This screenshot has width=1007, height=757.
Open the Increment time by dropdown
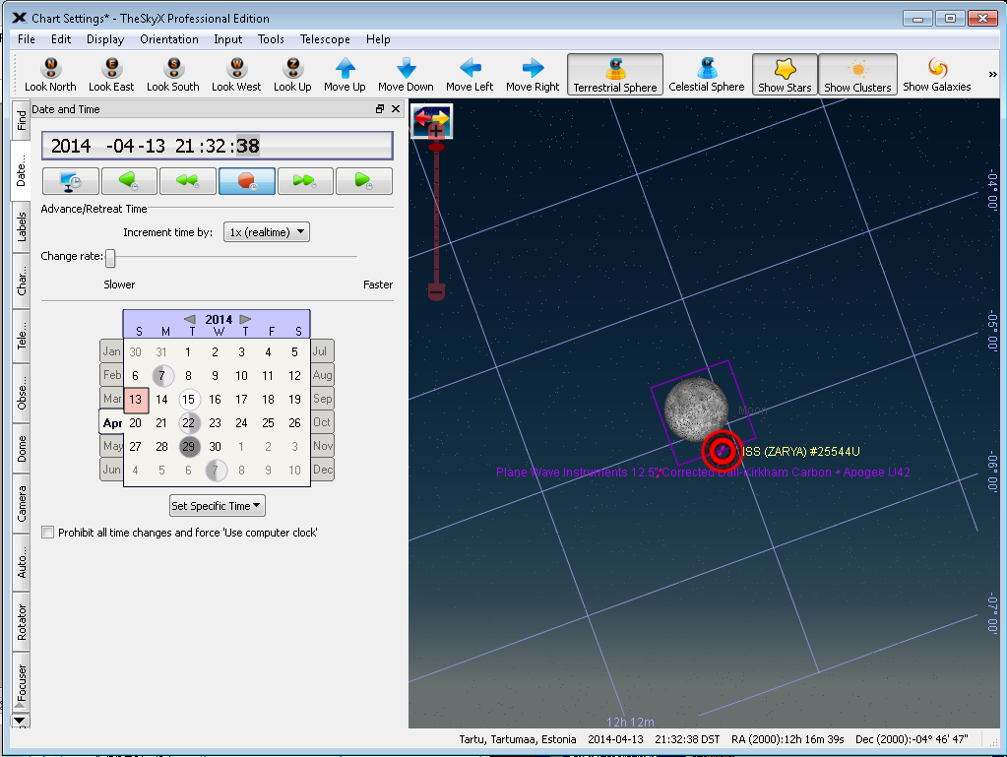[267, 232]
